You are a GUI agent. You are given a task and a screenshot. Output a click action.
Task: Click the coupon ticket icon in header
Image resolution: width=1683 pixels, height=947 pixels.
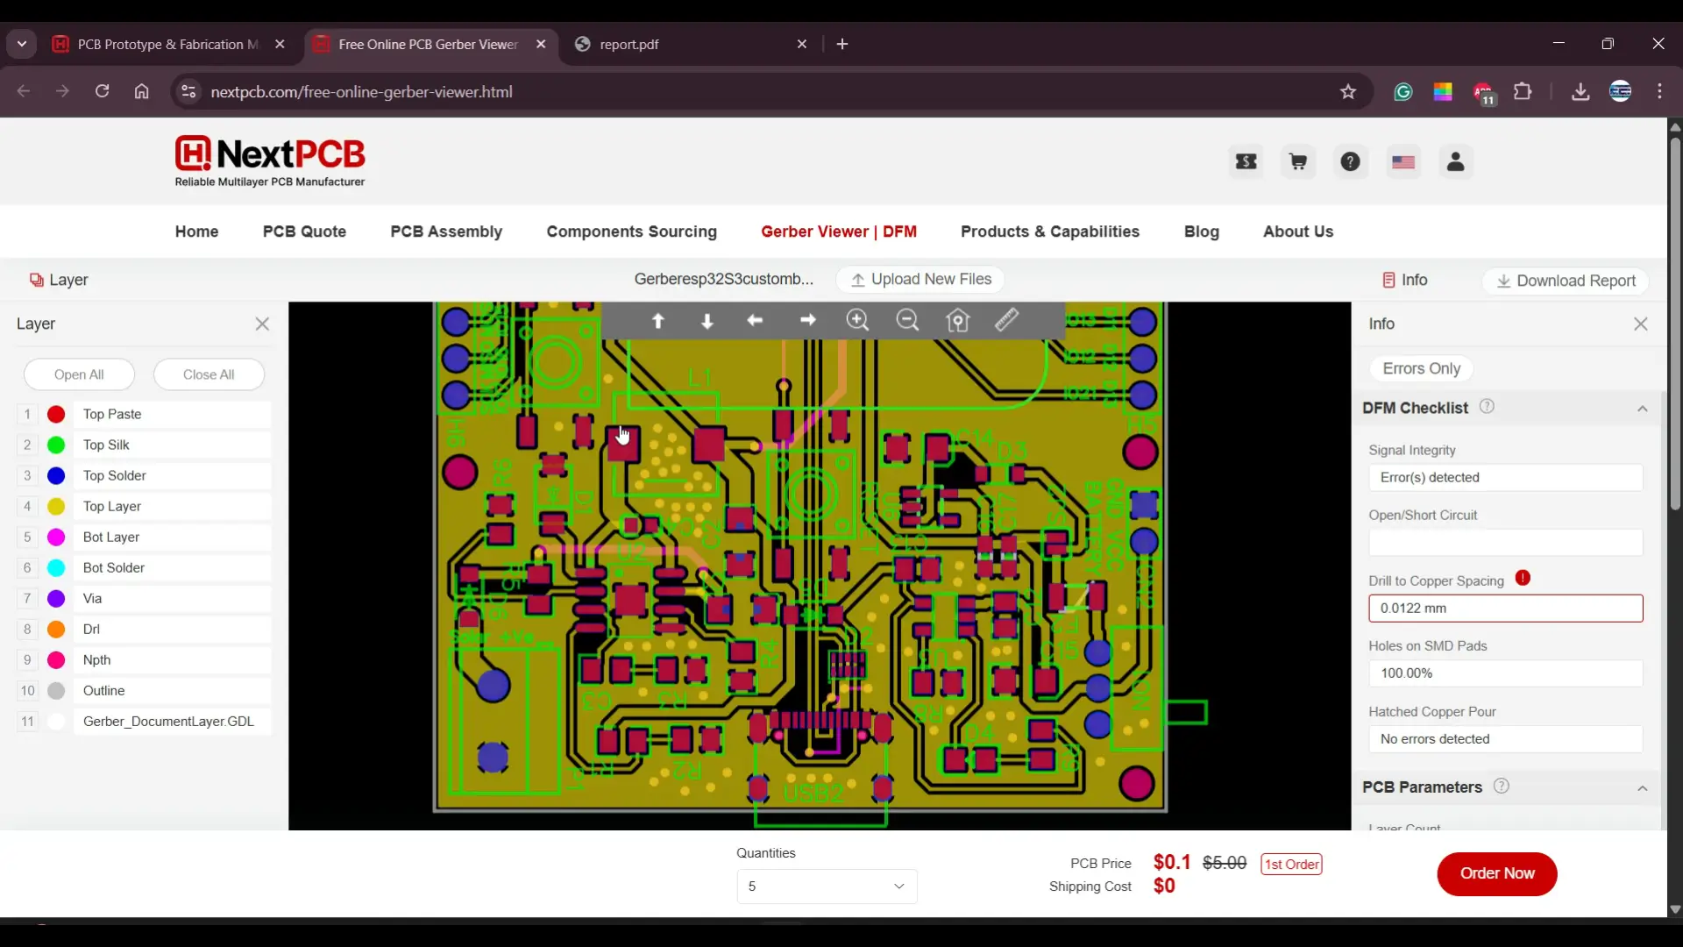point(1246,161)
